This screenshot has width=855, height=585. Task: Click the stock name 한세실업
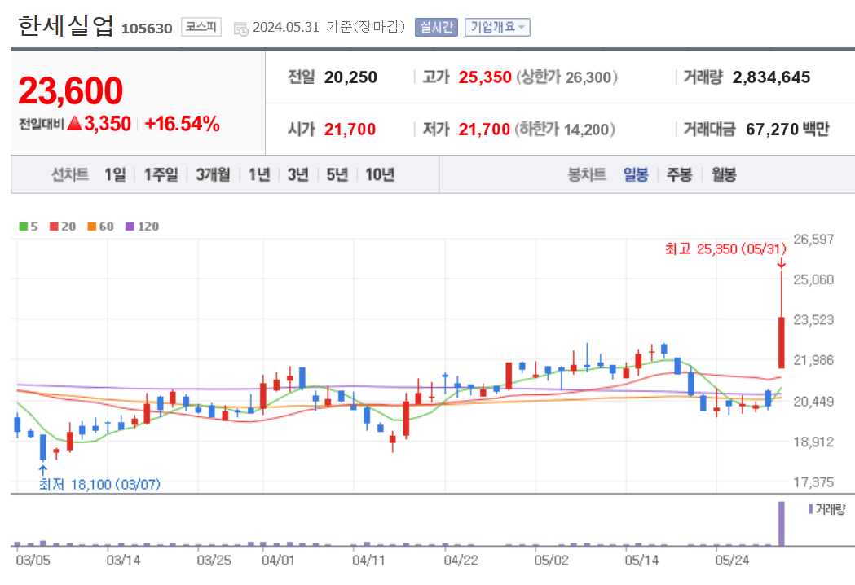(x=65, y=25)
